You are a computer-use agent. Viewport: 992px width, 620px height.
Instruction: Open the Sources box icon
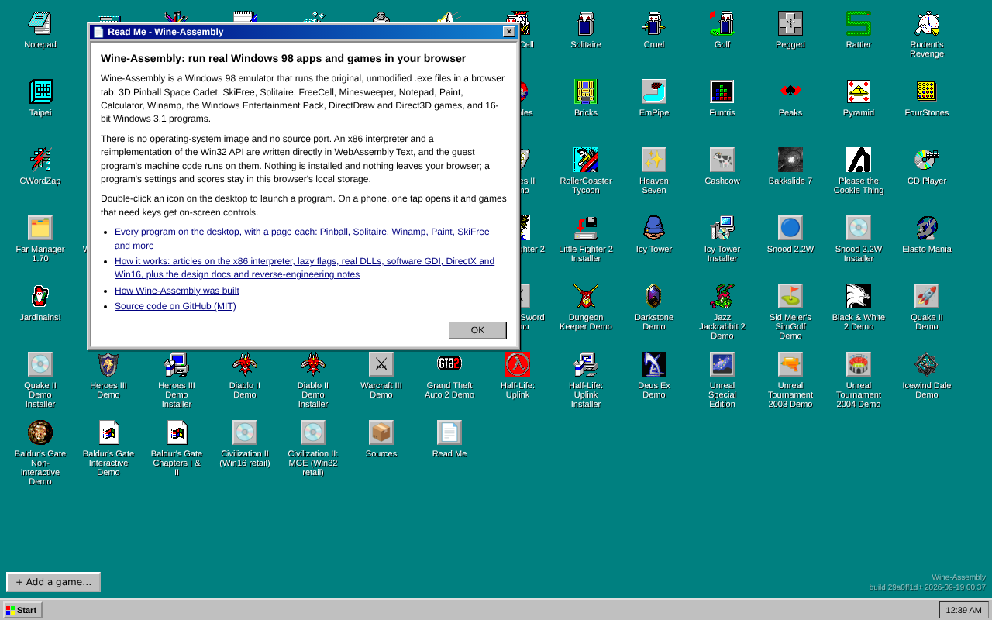coord(381,432)
